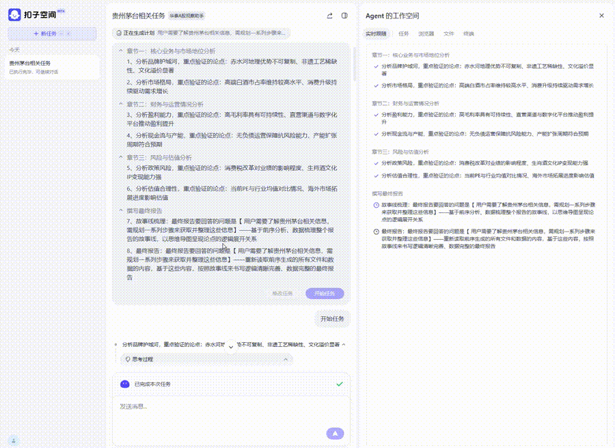Image resolution: width=615 pixels, height=448 pixels.
Task: Click the 华泰A股观察助手 tag
Action: pyautogui.click(x=187, y=16)
